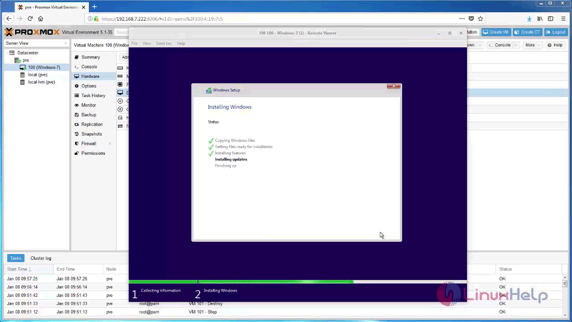
Task: Open Console in the VM side menu
Action: click(89, 67)
